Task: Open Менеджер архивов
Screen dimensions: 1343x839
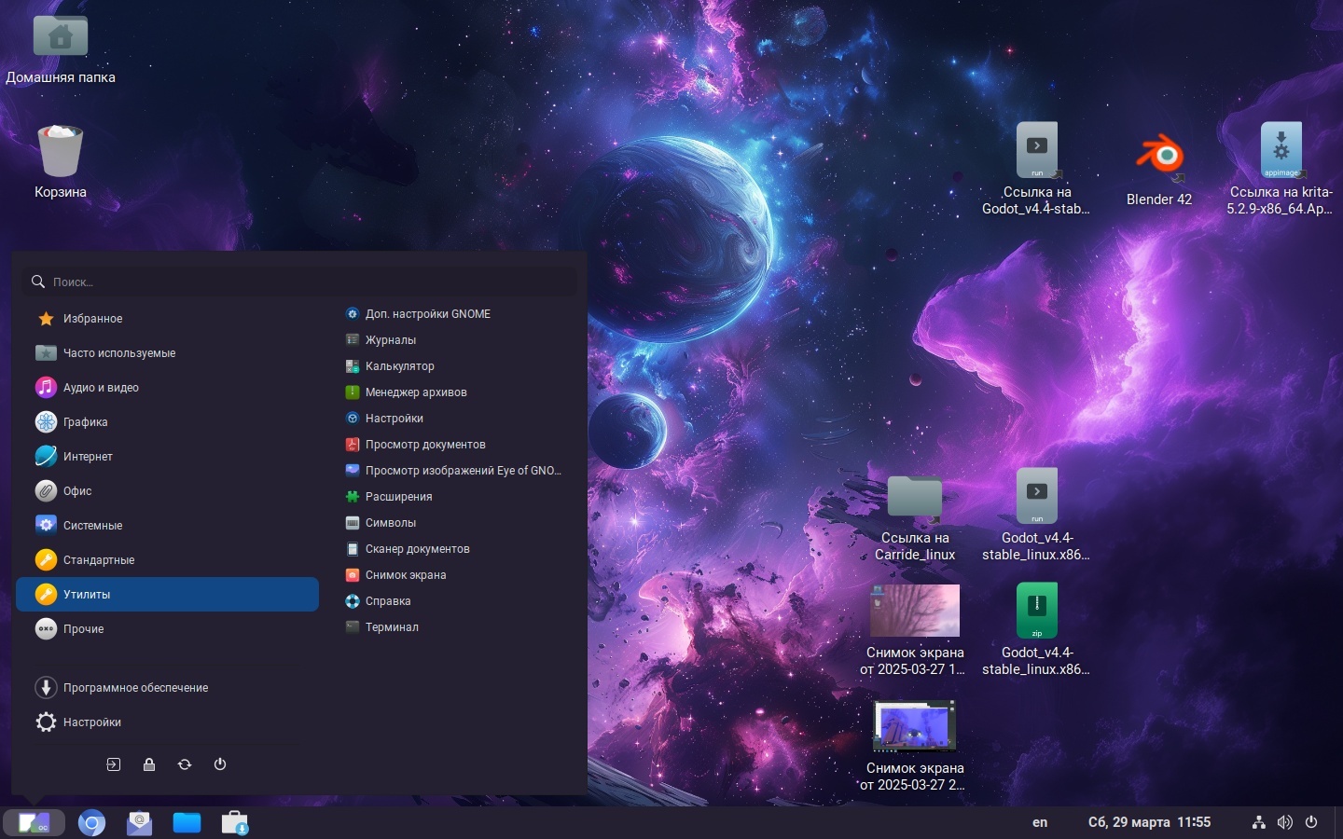Action: coord(406,392)
